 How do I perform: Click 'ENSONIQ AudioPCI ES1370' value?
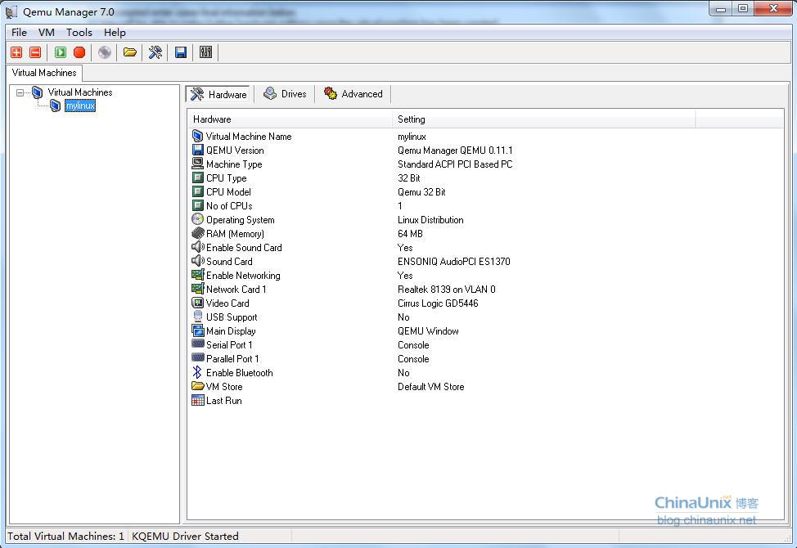tap(454, 262)
